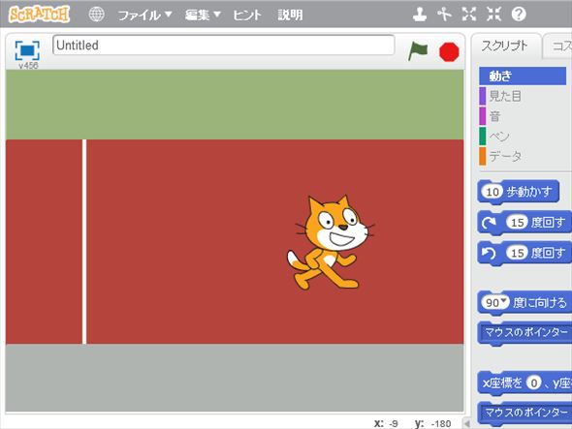
Task: Choose the grow sprite tool
Action: [469, 15]
